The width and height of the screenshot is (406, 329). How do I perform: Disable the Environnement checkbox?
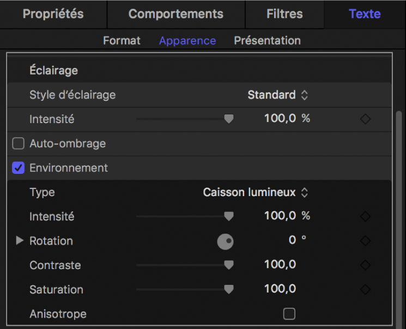tap(19, 168)
